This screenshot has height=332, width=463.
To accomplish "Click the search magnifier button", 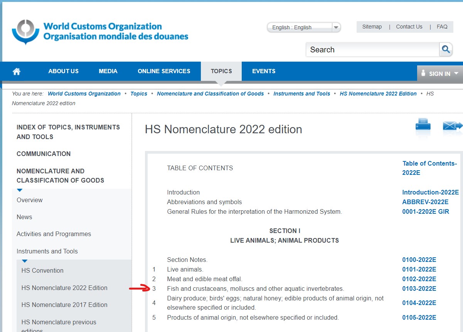I will 446,49.
